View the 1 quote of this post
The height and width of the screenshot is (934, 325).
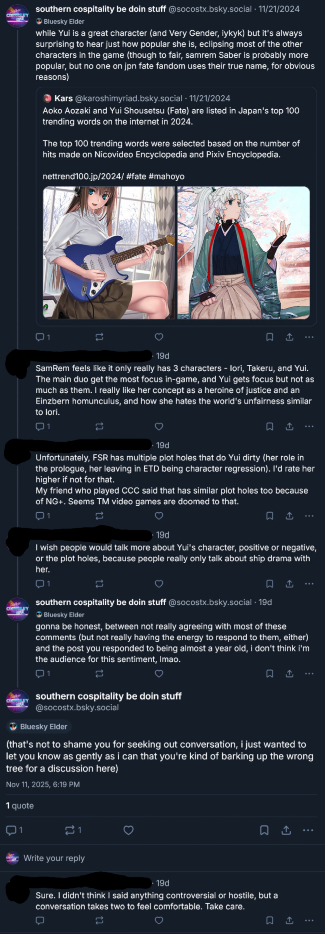pos(20,806)
